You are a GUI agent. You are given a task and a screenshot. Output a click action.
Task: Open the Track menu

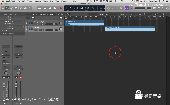(30, 1)
